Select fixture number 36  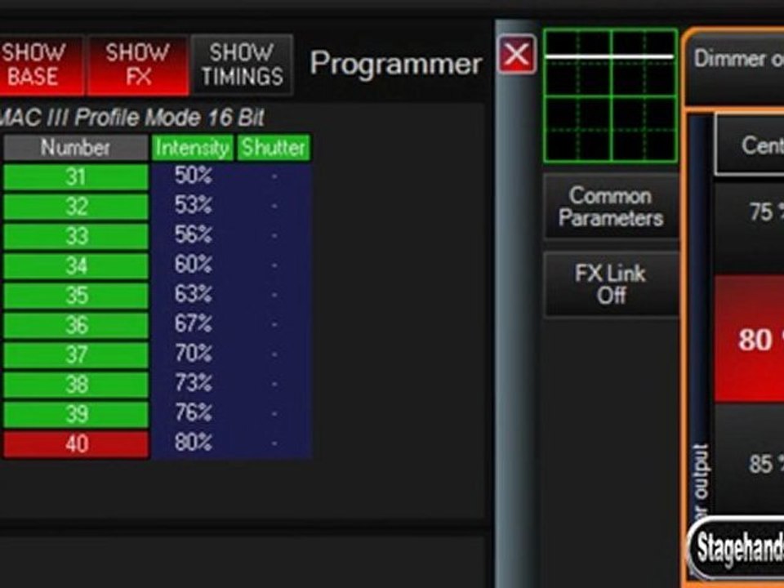(76, 325)
